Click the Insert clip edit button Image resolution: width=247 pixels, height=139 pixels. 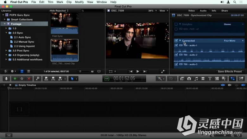(53, 79)
